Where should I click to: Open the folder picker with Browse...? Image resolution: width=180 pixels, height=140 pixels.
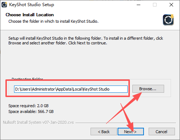click(x=148, y=89)
